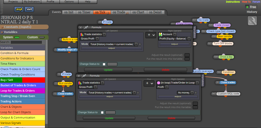Select the Custom MQL code block
The width and height of the screenshot is (261, 128).
point(228,94)
